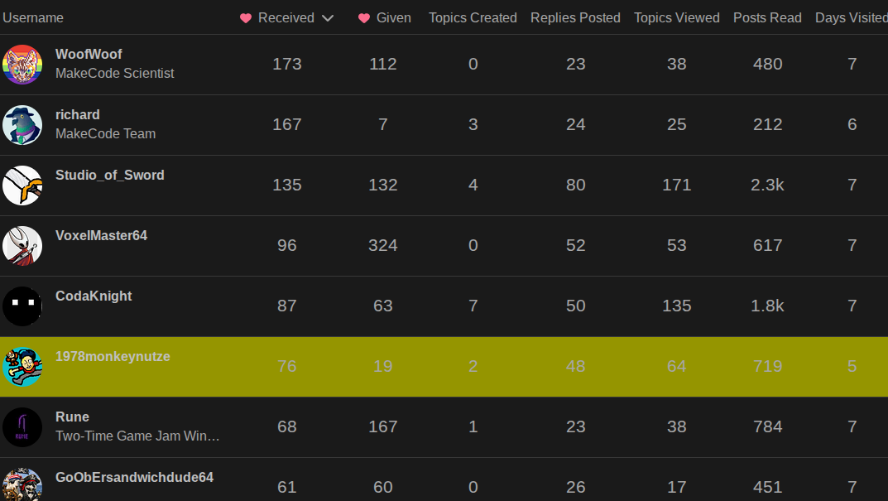
Task: Open WoofWoof's cat avatar
Action: pos(22,65)
